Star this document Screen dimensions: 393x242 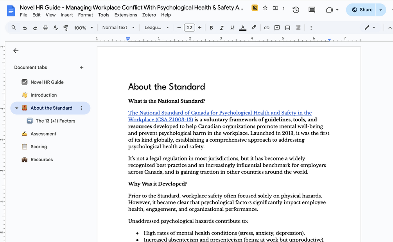(265, 8)
